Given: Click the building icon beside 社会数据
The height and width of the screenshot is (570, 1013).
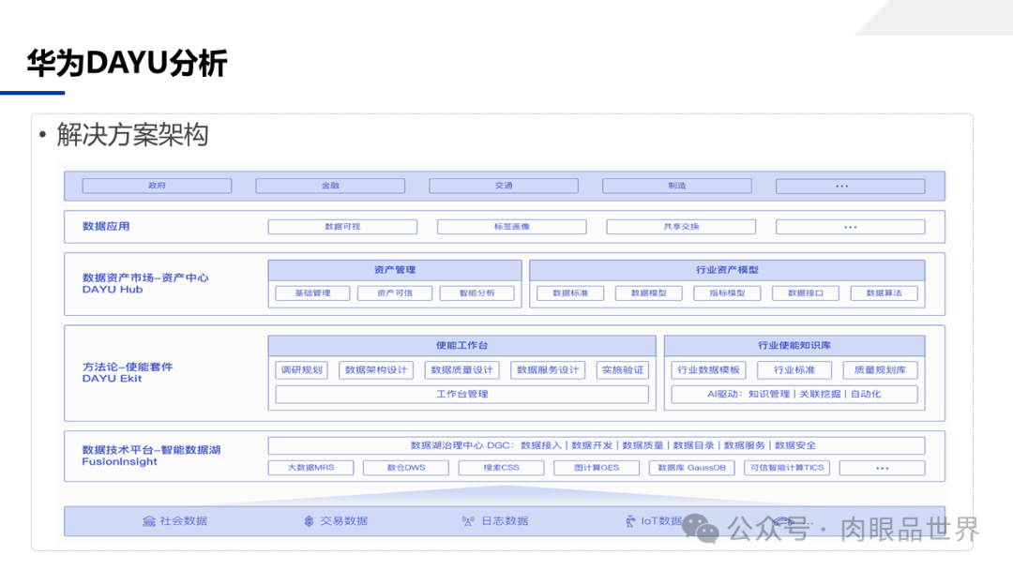Looking at the screenshot, I should point(148,521).
